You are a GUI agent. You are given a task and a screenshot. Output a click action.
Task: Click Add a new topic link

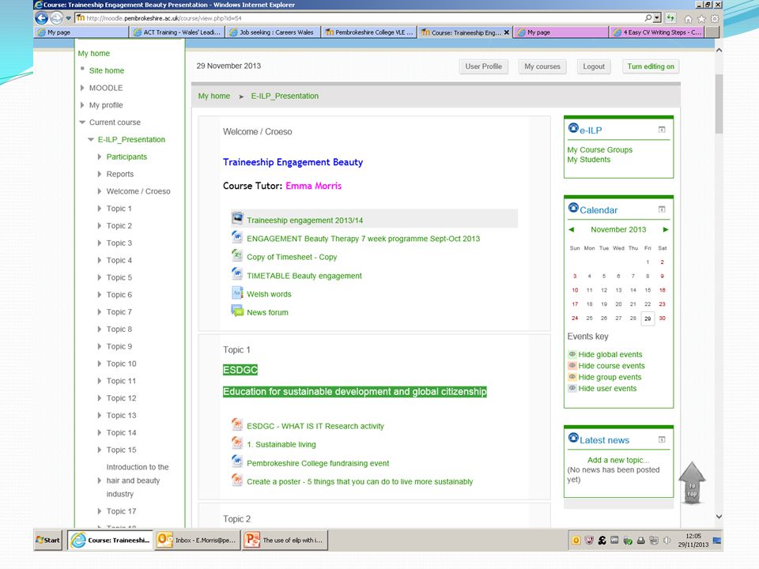click(618, 460)
